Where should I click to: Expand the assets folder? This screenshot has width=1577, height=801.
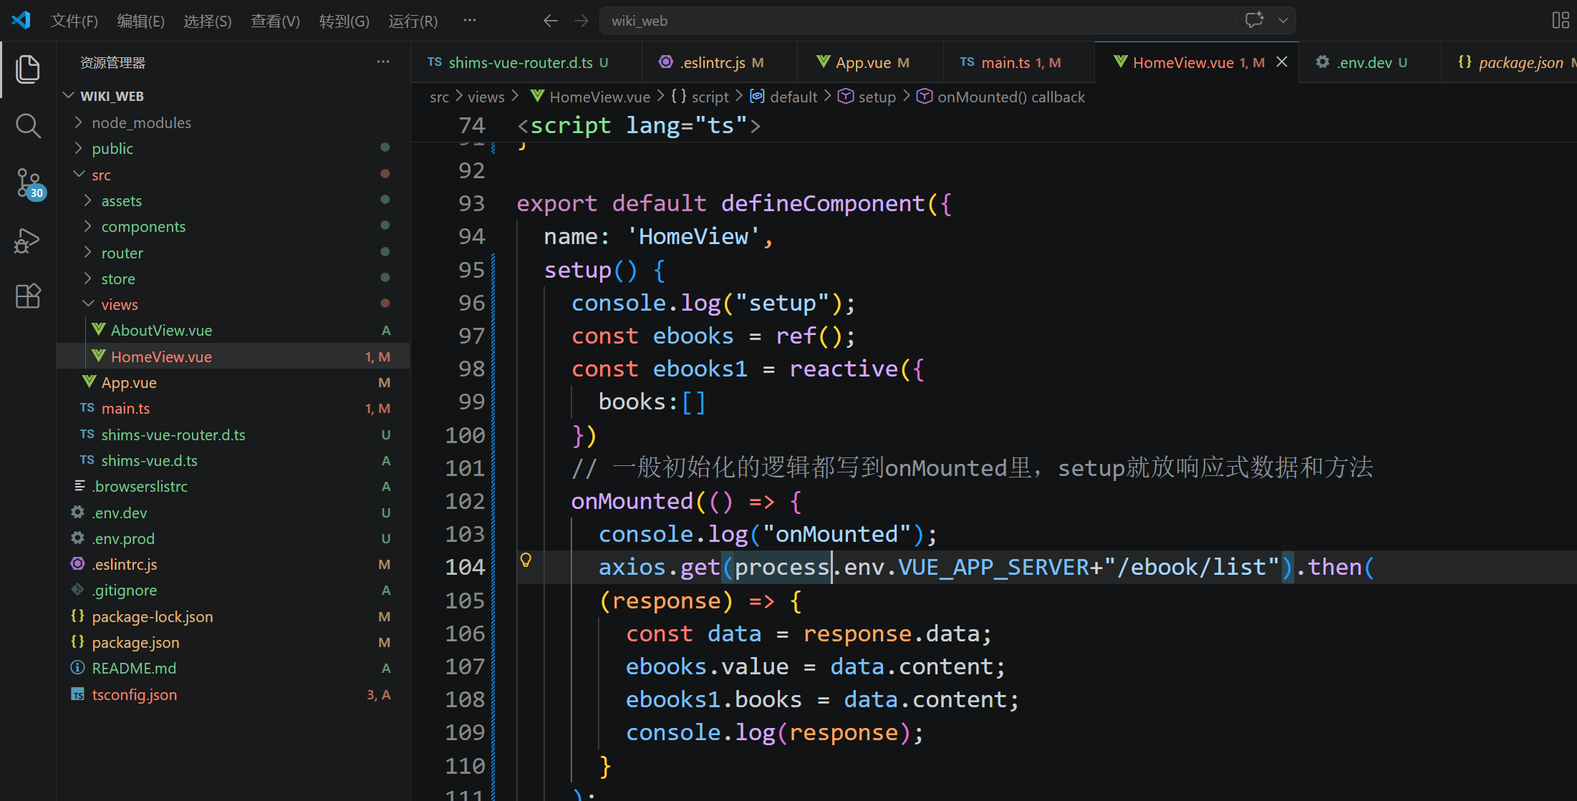[233, 200]
